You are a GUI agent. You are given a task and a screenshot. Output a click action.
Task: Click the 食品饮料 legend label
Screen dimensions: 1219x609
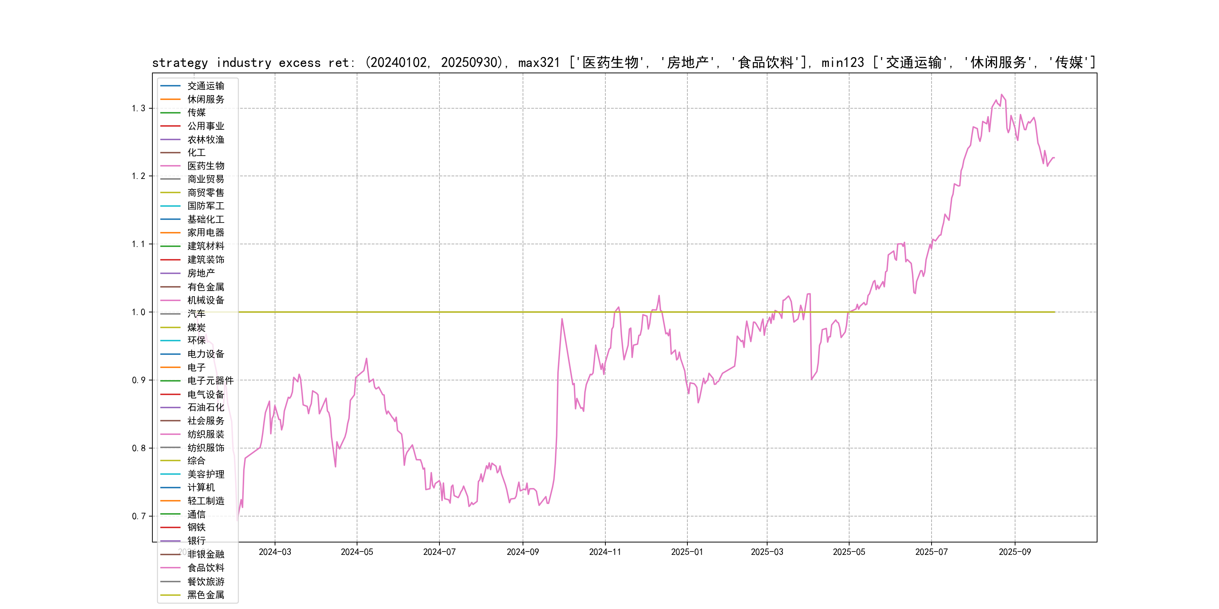pyautogui.click(x=205, y=568)
